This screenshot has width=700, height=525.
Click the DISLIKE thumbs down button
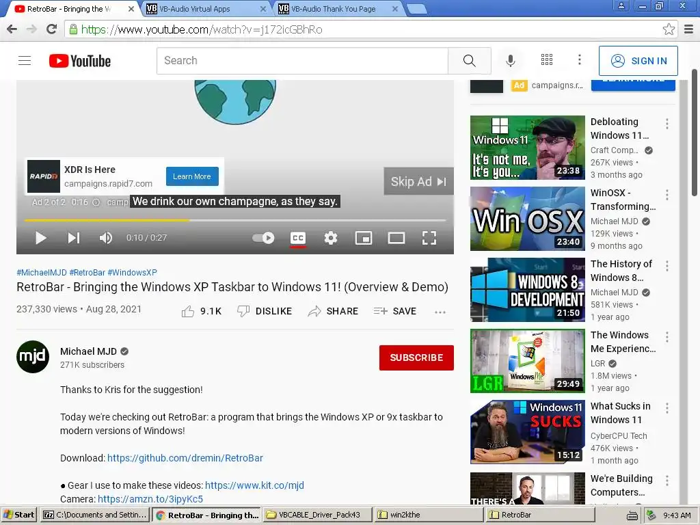(x=265, y=311)
